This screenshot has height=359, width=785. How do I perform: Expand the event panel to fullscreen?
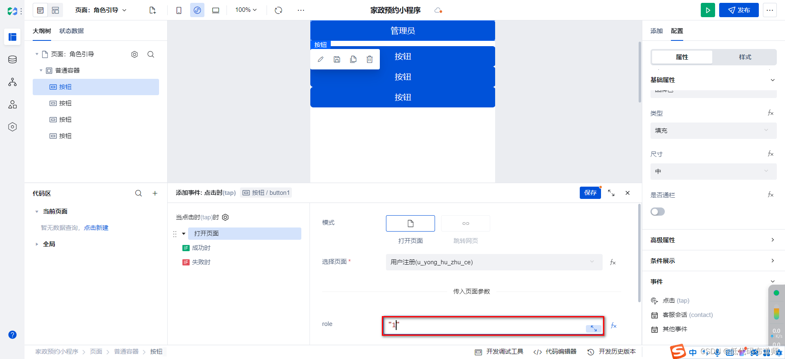tap(611, 193)
